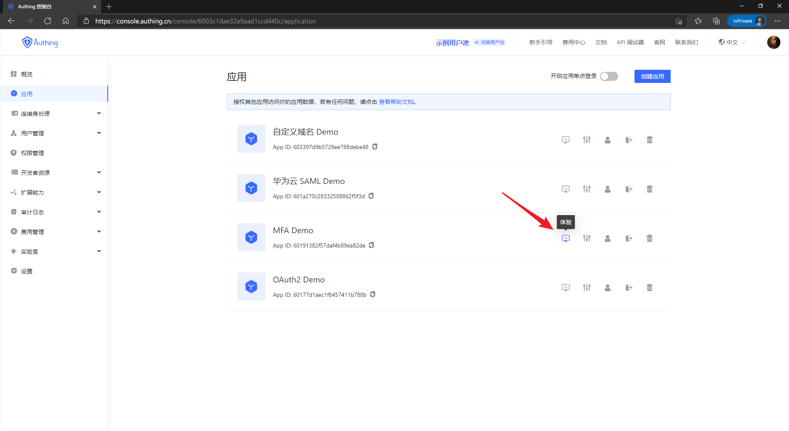Open experience icon for 华为云 SAML Demo

(566, 189)
